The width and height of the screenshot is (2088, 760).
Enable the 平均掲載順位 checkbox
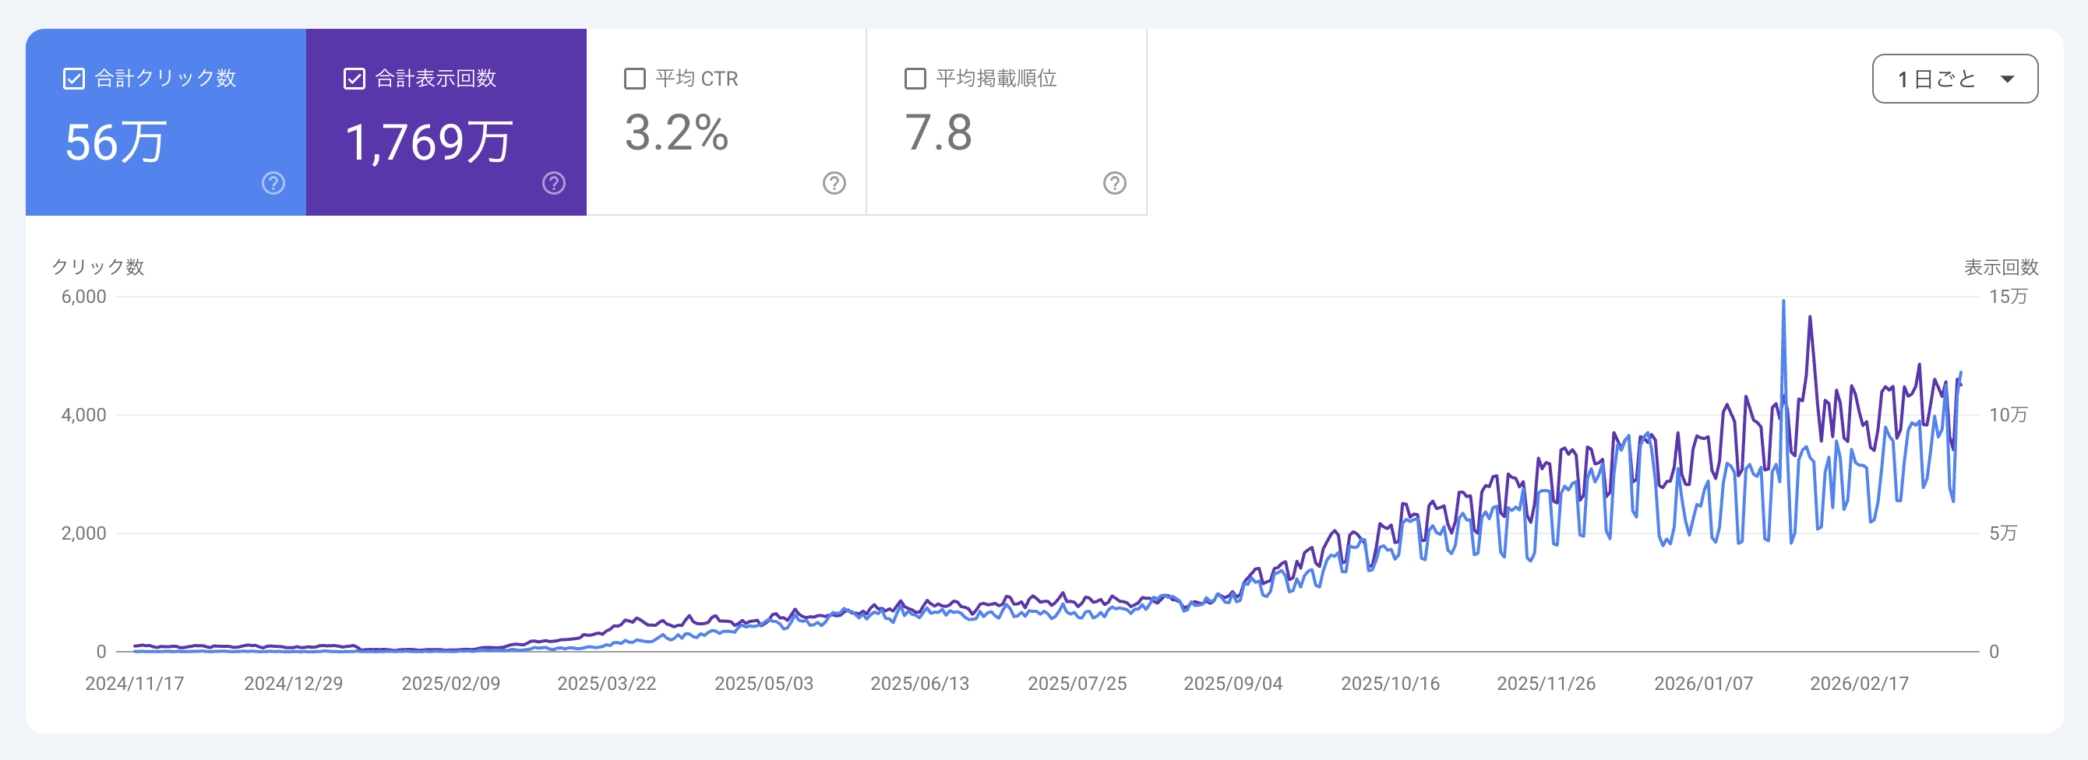pyautogui.click(x=915, y=79)
